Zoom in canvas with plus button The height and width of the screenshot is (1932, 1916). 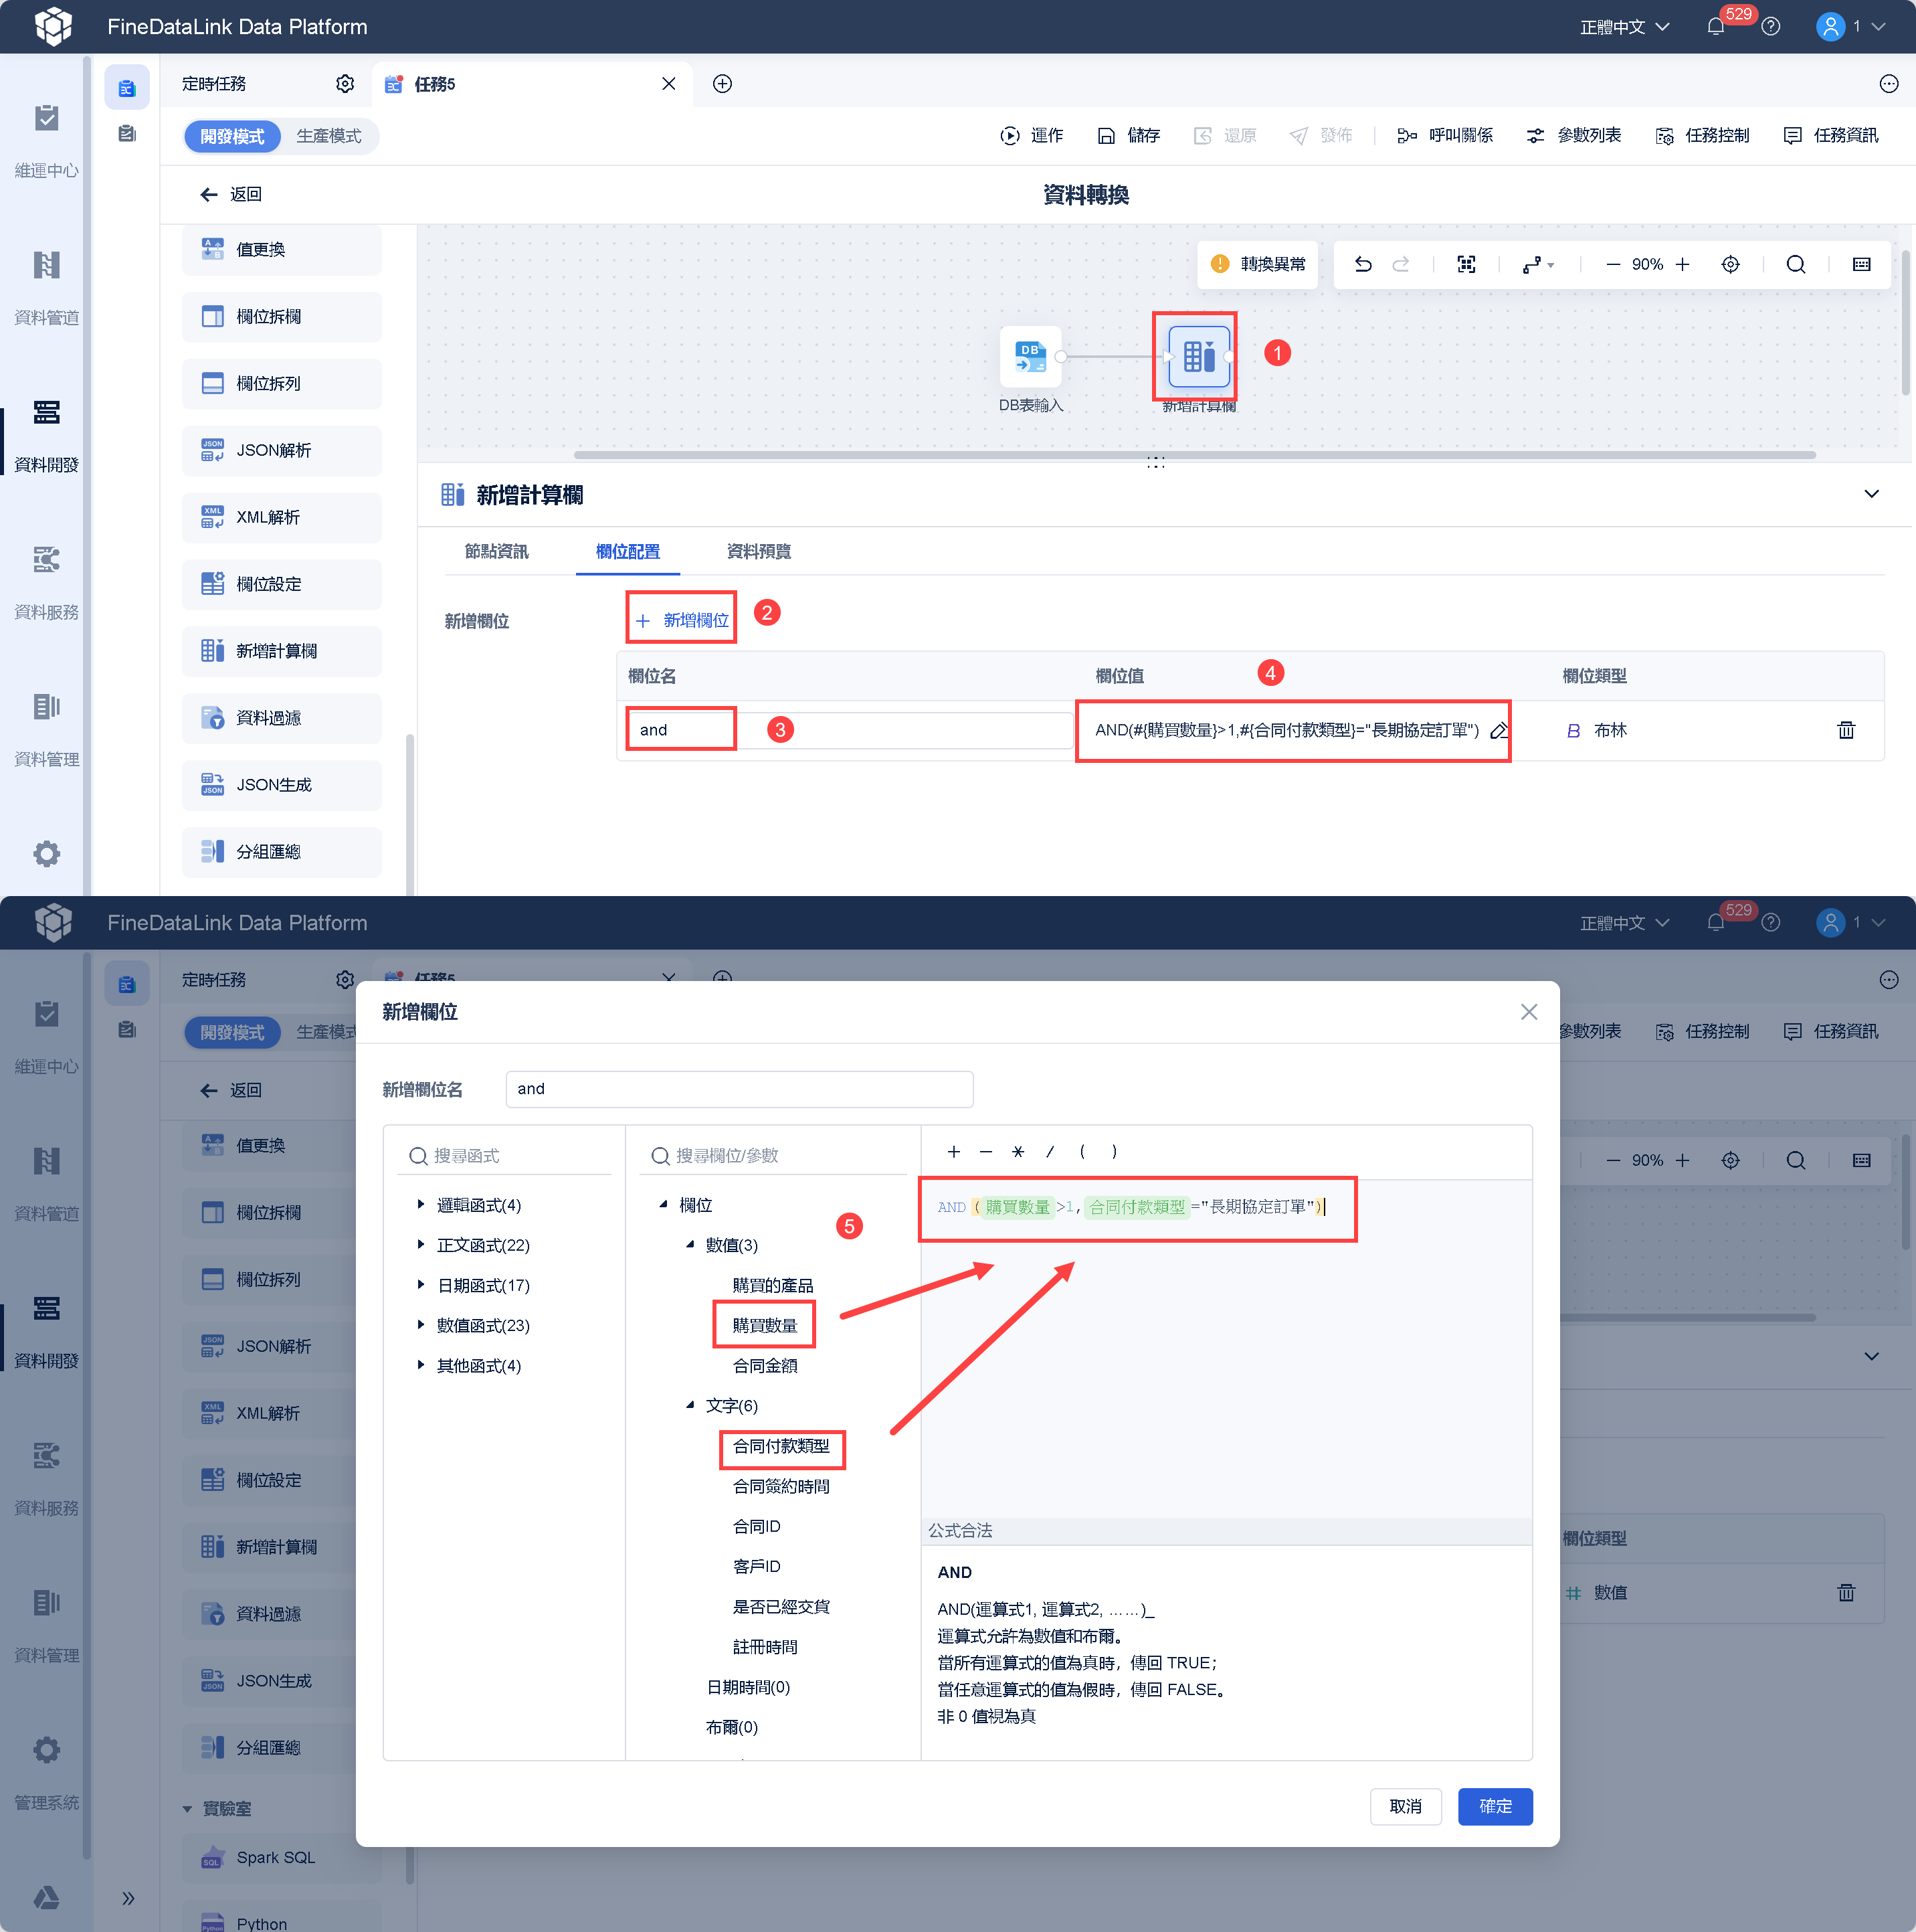1683,264
